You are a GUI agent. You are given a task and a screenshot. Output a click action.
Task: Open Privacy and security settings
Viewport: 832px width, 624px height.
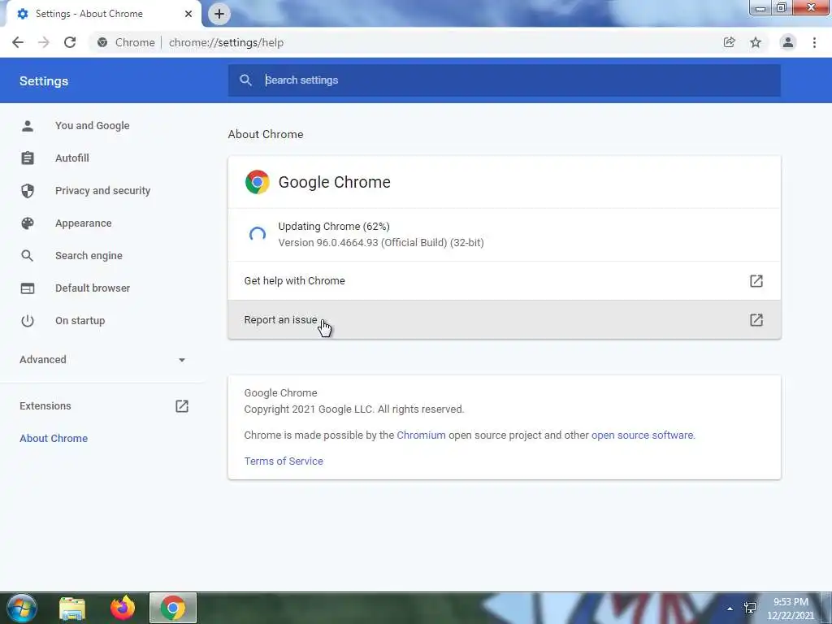(x=103, y=190)
